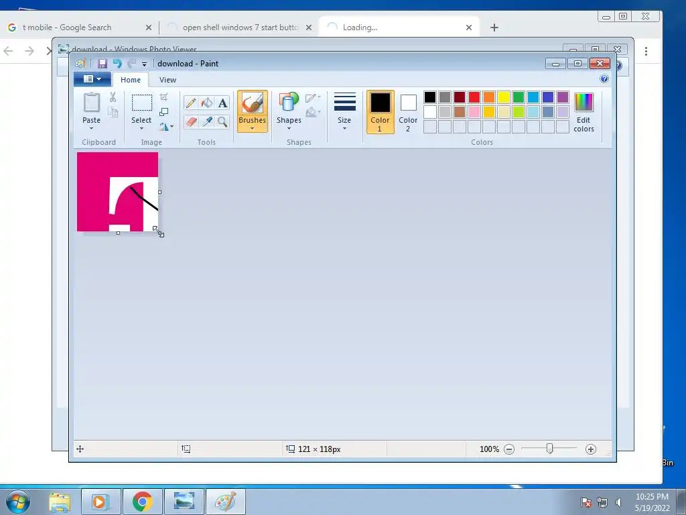Pick the green color swatch
The height and width of the screenshot is (515, 686).
click(x=519, y=97)
